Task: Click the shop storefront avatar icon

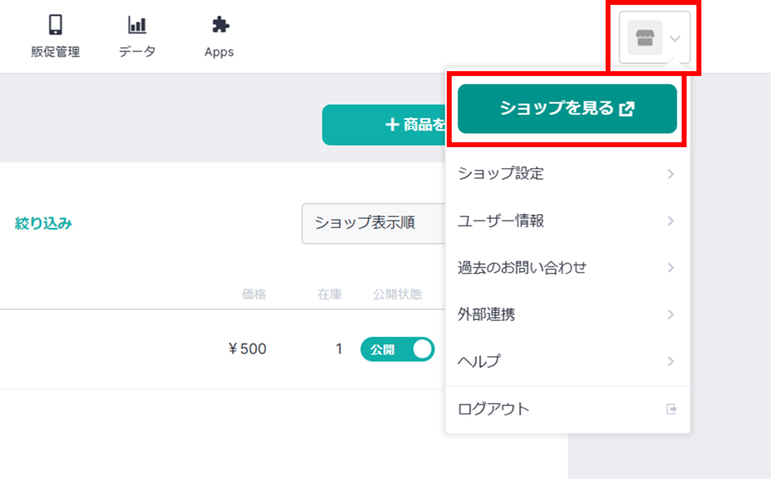Action: [x=644, y=38]
